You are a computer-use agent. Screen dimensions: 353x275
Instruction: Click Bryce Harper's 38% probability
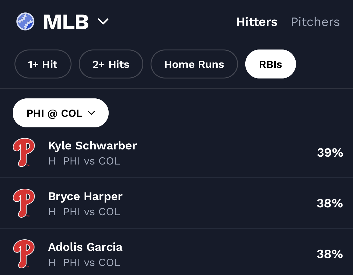point(330,203)
